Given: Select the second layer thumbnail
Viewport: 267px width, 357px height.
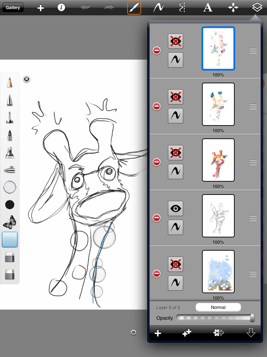Looking at the screenshot, I should click(218, 104).
